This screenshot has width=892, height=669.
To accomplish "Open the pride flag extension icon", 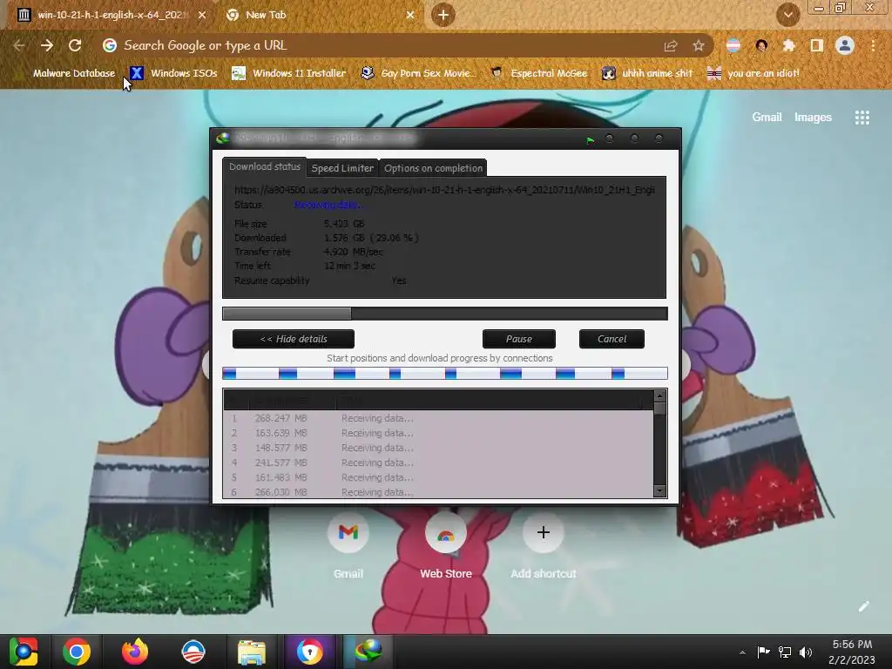I will 733,45.
